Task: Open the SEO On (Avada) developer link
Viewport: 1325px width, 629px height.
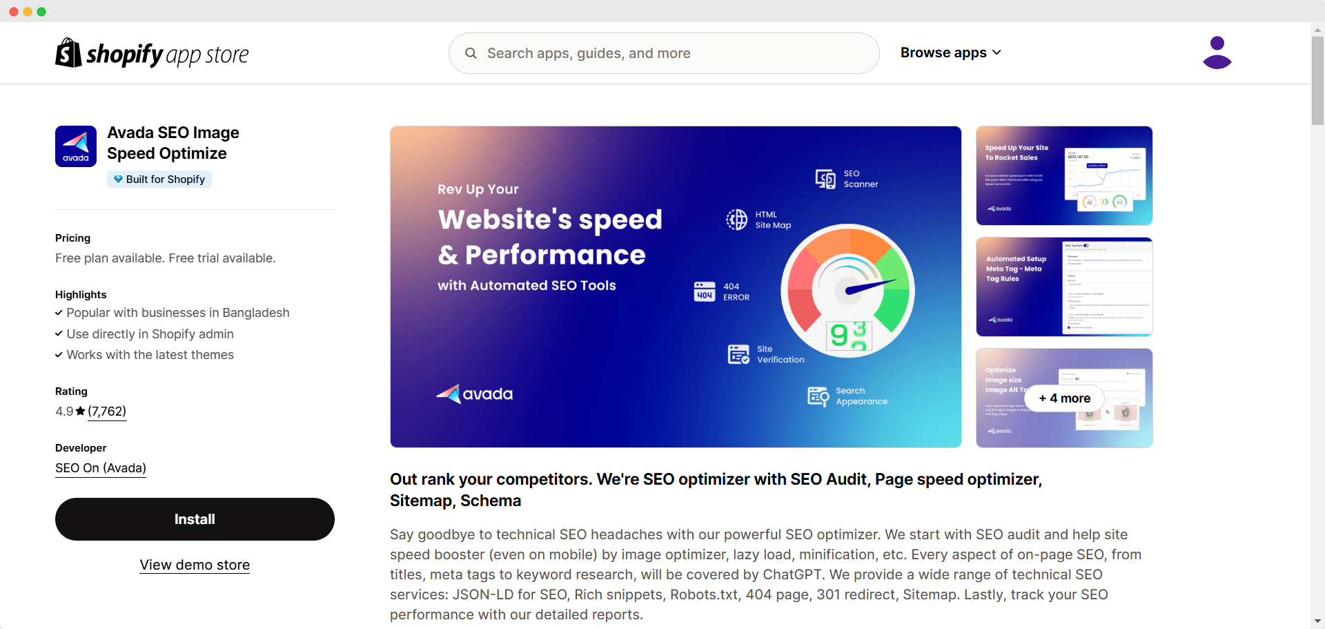Action: (100, 468)
